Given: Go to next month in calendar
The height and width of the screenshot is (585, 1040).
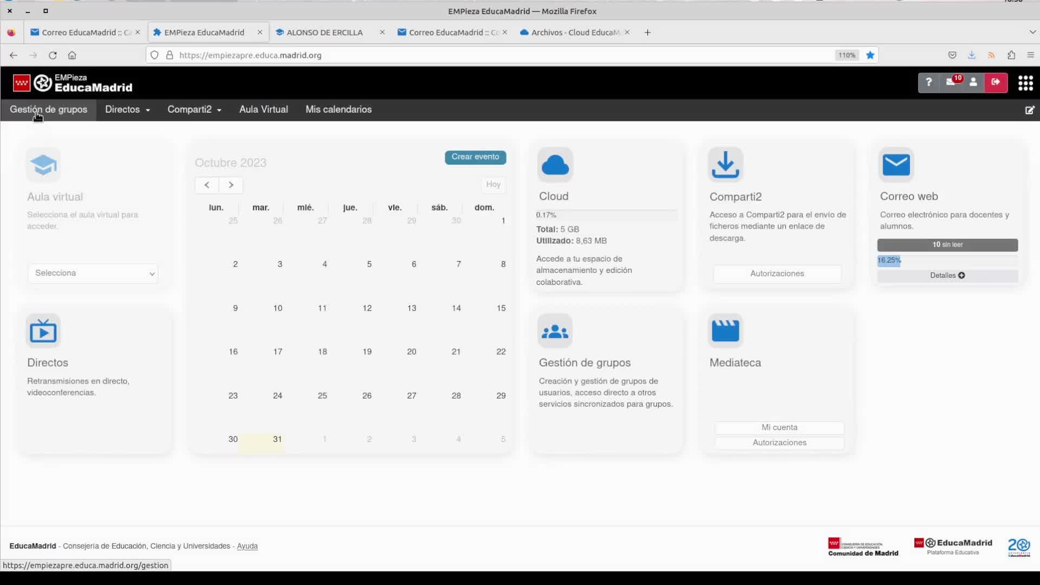Looking at the screenshot, I should coord(231,185).
